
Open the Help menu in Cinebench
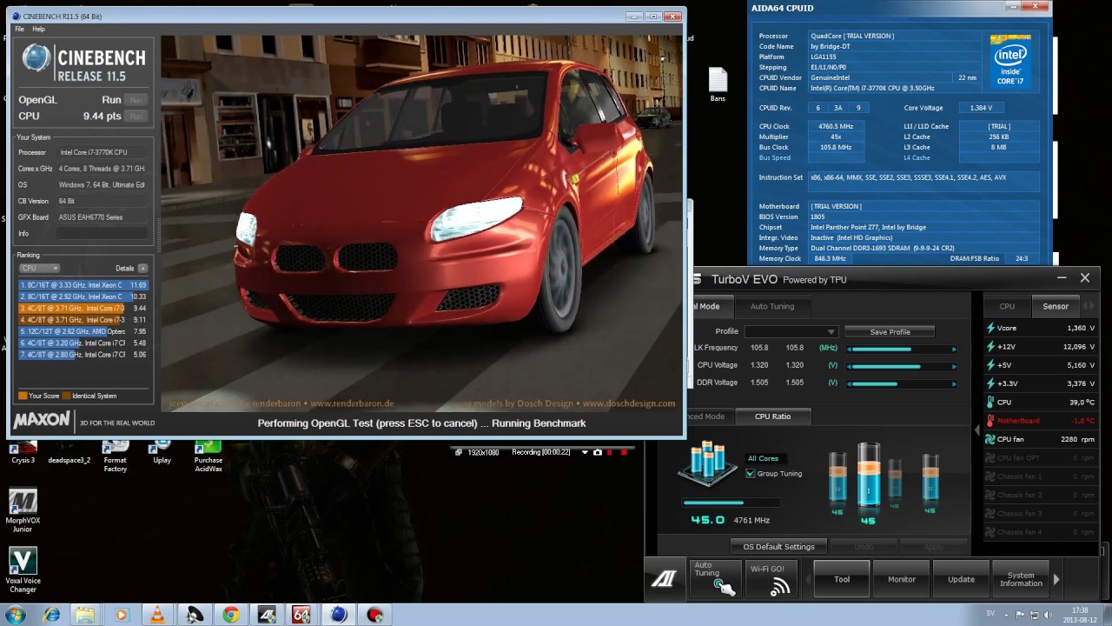(x=38, y=29)
